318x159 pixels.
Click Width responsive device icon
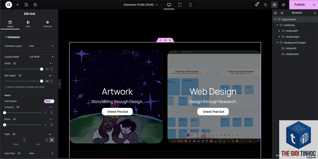15,64
